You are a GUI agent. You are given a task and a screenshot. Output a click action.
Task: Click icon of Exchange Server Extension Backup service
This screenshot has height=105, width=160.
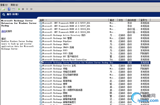41,63
